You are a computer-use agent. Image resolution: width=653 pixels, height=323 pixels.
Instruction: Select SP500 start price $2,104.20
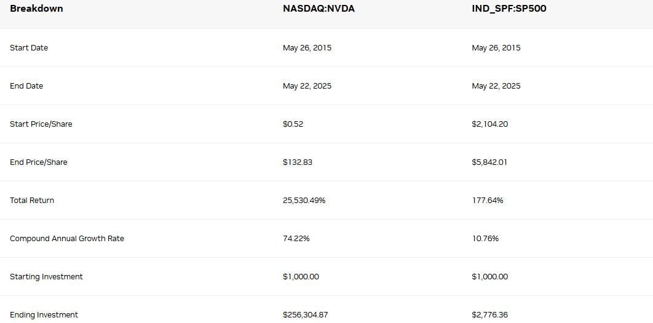pyautogui.click(x=490, y=124)
